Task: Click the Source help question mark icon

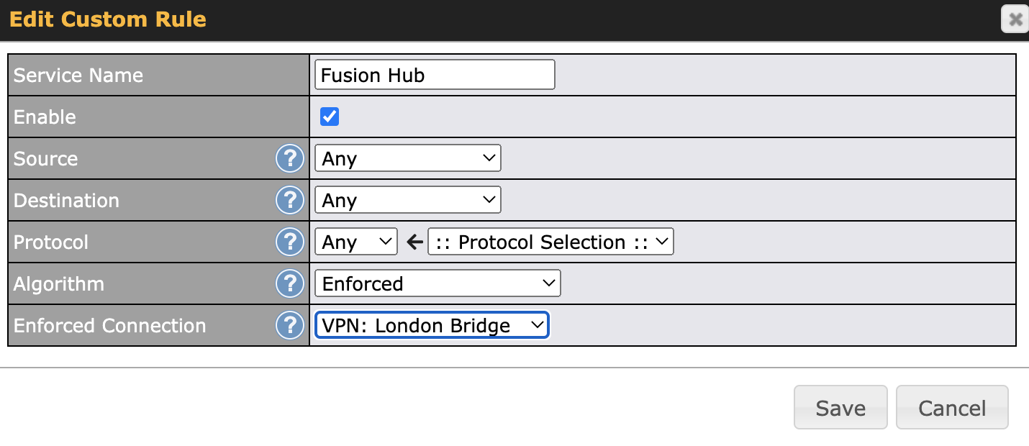Action: (x=289, y=159)
